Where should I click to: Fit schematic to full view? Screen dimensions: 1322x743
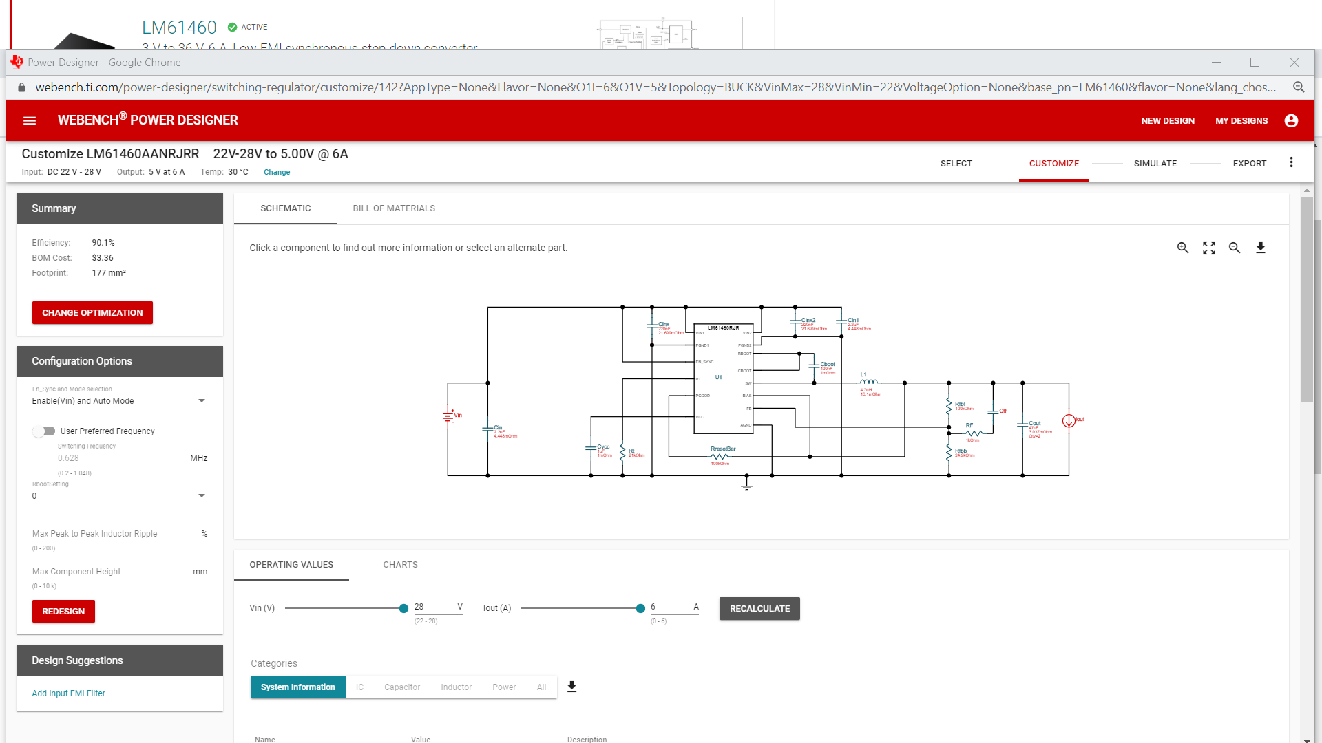pyautogui.click(x=1209, y=248)
